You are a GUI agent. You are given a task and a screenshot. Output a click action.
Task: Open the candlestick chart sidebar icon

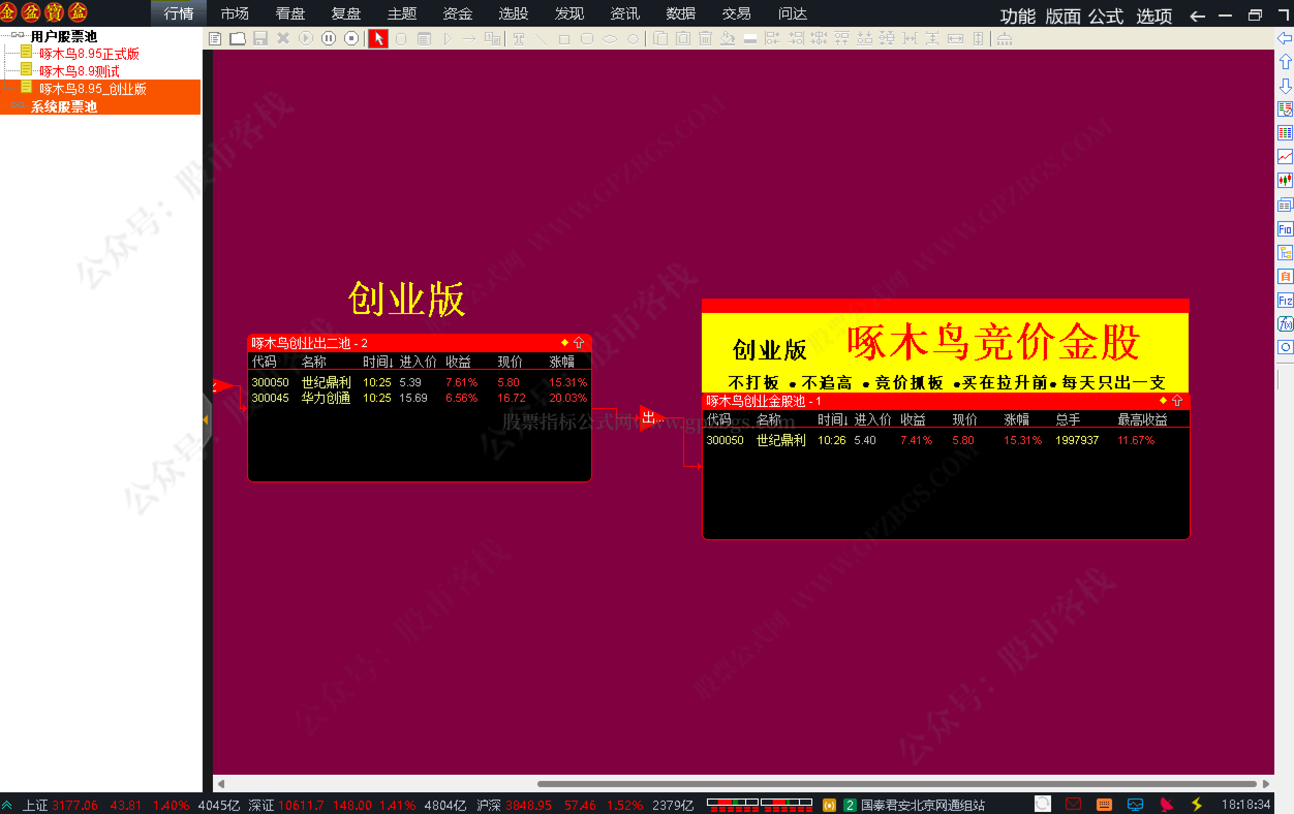tap(1285, 181)
